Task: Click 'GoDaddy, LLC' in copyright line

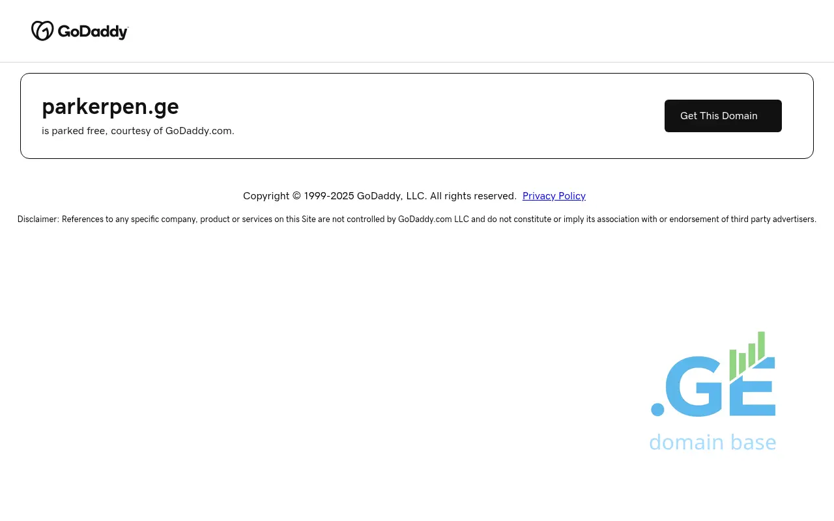Action: [391, 196]
